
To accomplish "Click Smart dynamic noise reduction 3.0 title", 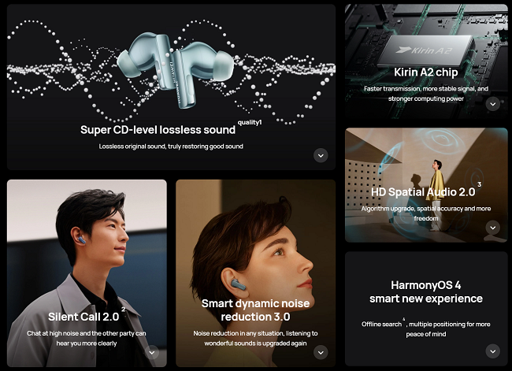I will [x=255, y=310].
